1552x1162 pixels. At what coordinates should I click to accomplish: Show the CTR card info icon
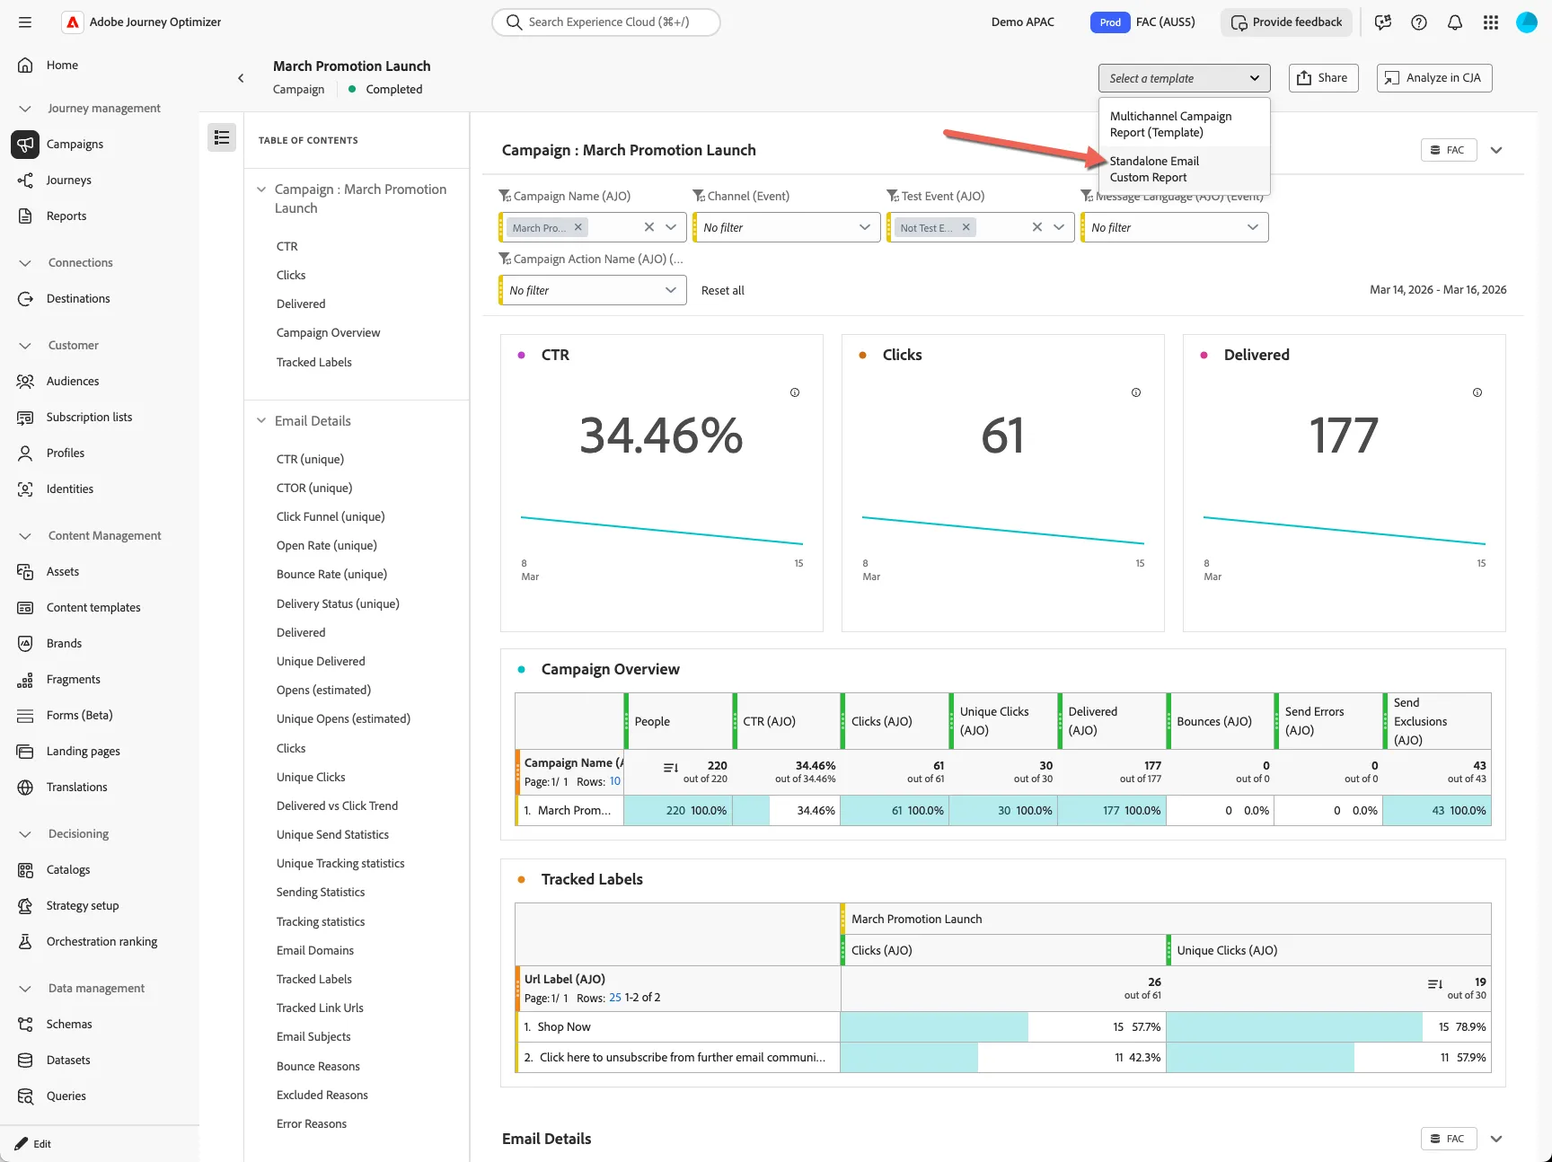(795, 392)
